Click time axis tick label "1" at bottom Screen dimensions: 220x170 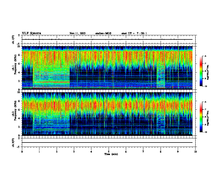39,152
